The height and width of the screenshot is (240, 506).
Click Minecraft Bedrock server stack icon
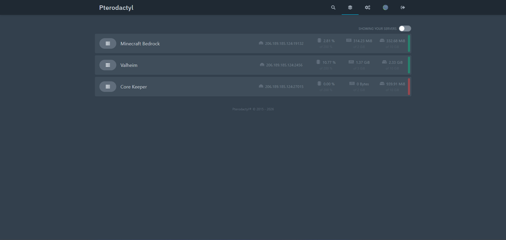[108, 43]
